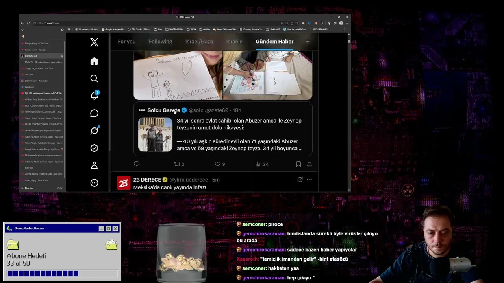This screenshot has width=504, height=283.
Task: Open the MODERASYON bookmark folder
Action: 174,29
